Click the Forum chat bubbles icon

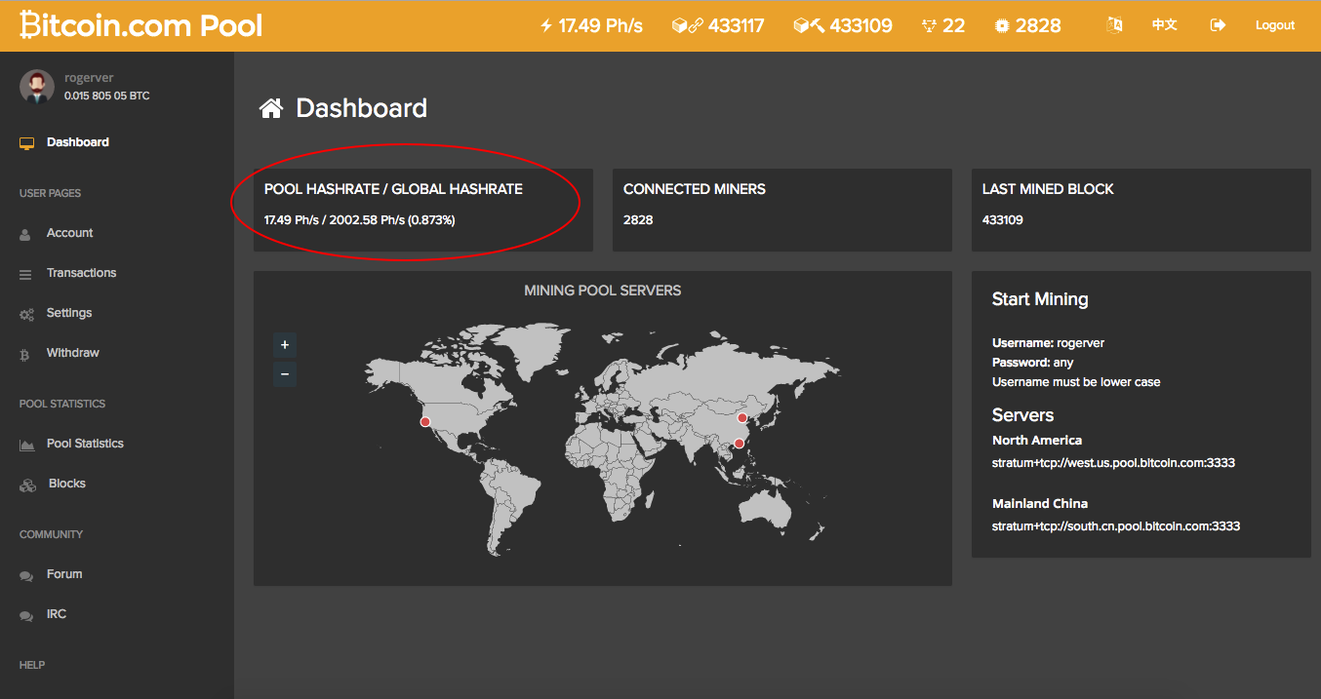pos(26,576)
